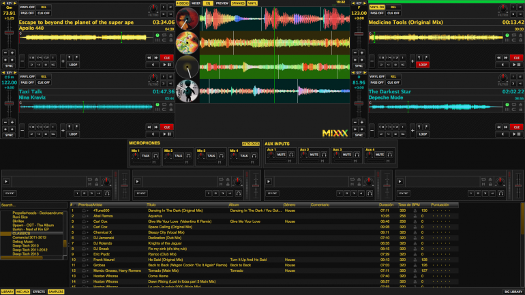Sync the Taxi Talk deck tempo
The image size is (525, 295).
(x=9, y=135)
